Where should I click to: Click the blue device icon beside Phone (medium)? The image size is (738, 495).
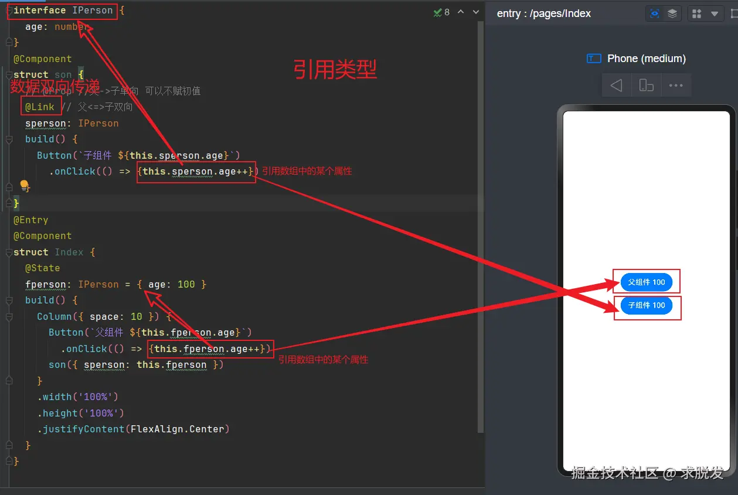pyautogui.click(x=594, y=58)
